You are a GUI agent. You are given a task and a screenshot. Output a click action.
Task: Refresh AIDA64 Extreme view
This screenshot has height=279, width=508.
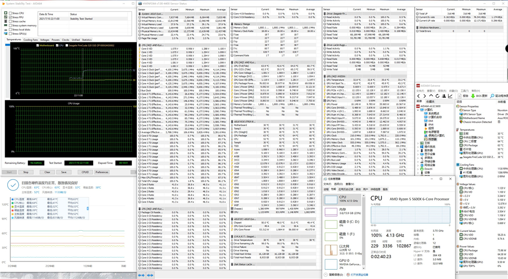[438, 96]
